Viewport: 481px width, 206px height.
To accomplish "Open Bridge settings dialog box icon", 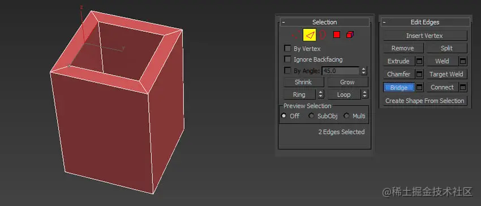I will 419,88.
